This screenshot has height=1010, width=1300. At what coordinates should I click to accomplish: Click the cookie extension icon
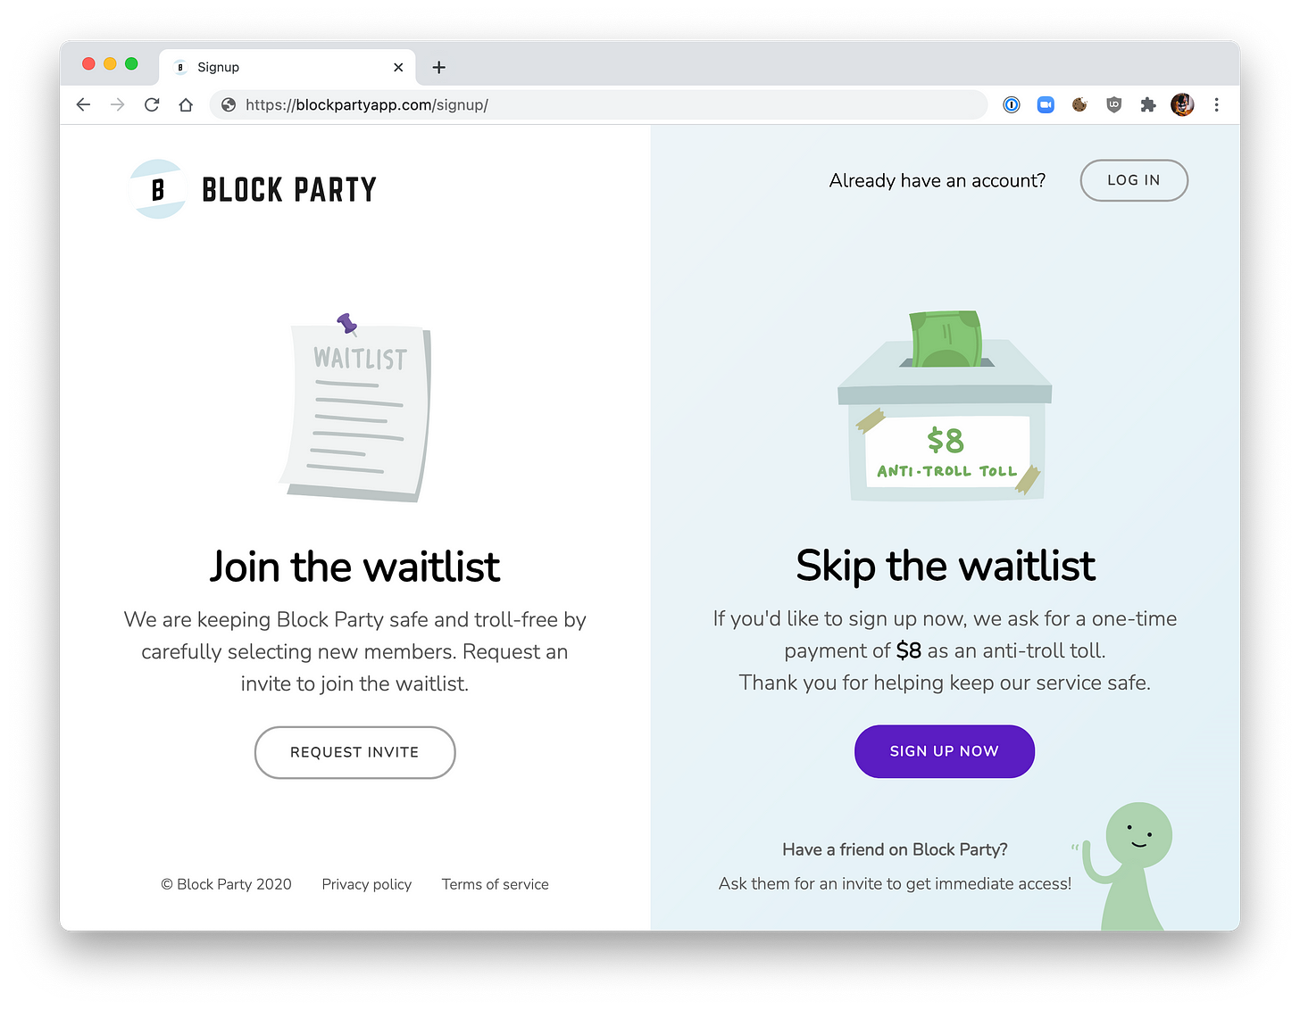[1079, 104]
